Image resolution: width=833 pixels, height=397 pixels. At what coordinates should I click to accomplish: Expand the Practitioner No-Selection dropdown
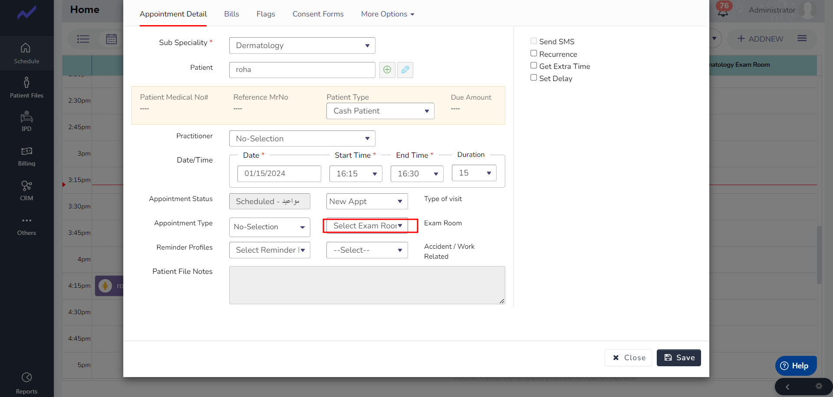[x=302, y=139]
